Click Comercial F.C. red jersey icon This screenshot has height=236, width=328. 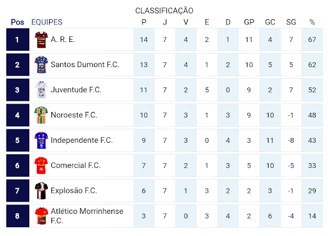41,165
